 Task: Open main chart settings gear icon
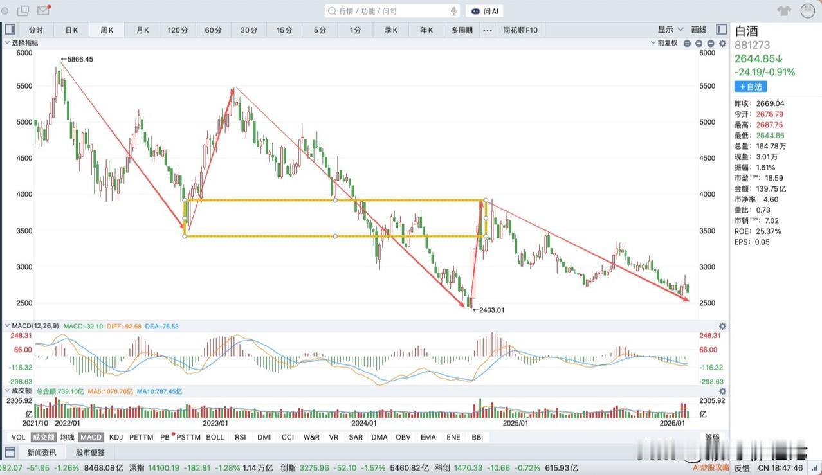(722, 44)
